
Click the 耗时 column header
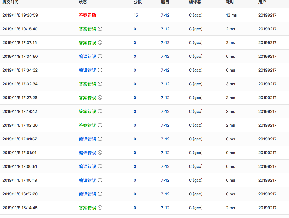coord(230,2)
